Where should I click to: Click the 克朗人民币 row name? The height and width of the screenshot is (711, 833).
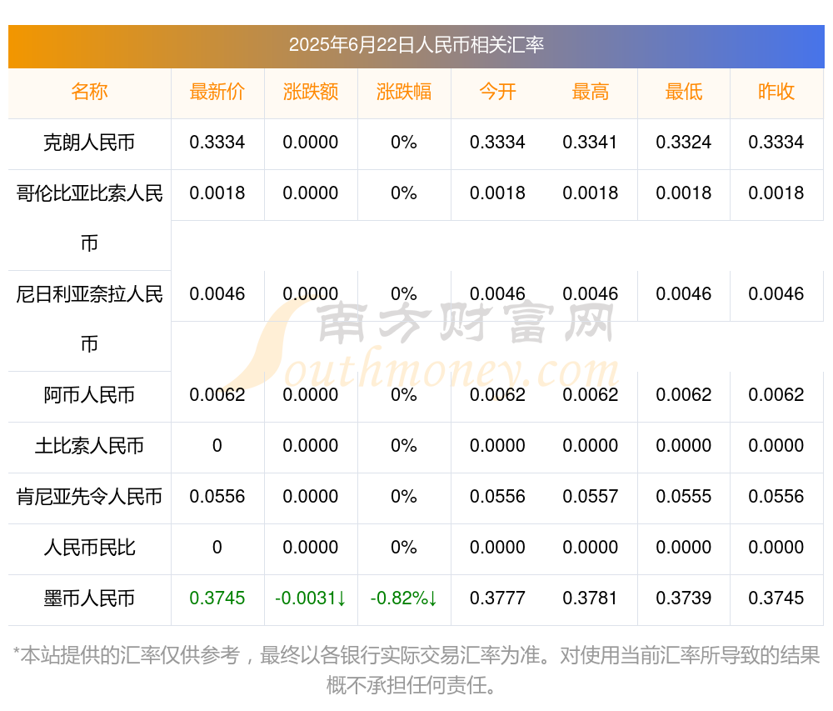click(x=89, y=143)
